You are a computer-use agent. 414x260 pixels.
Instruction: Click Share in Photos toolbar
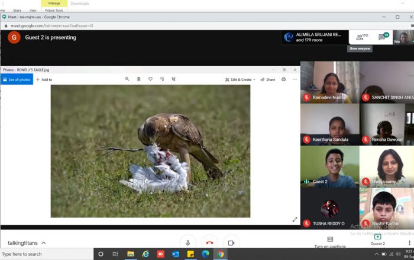coord(268,80)
